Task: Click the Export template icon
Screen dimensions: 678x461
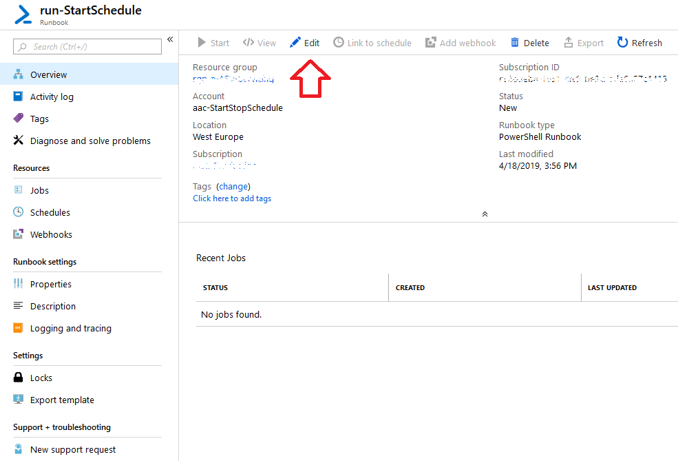Action: (x=18, y=400)
